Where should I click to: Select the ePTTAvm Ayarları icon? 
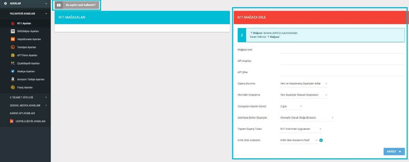[x=13, y=55]
